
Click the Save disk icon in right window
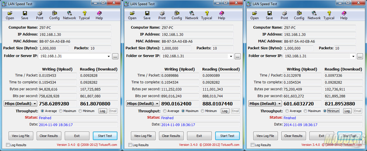(x=269, y=13)
